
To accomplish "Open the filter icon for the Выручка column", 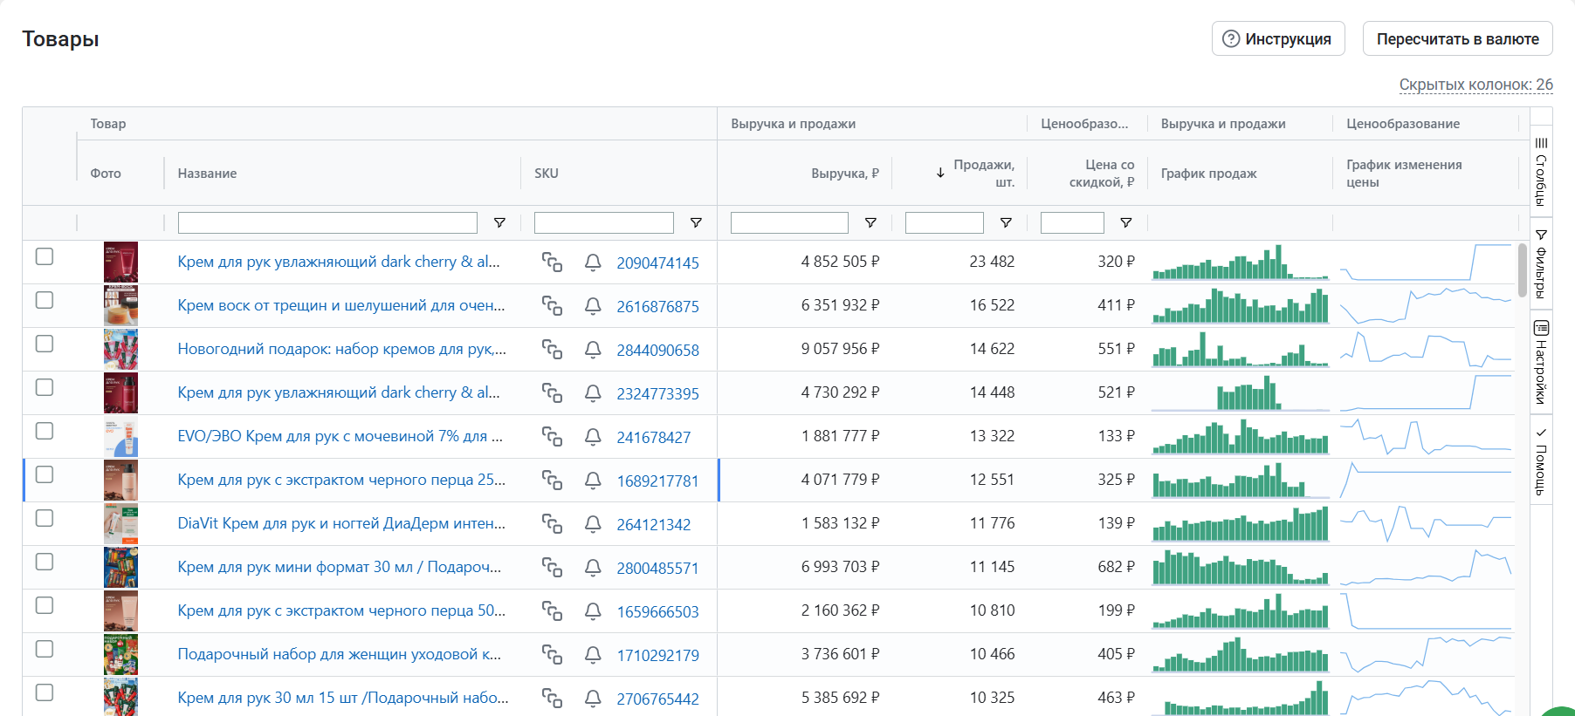I will (870, 223).
